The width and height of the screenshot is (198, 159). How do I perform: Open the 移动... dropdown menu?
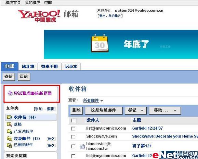[x=165, y=110]
